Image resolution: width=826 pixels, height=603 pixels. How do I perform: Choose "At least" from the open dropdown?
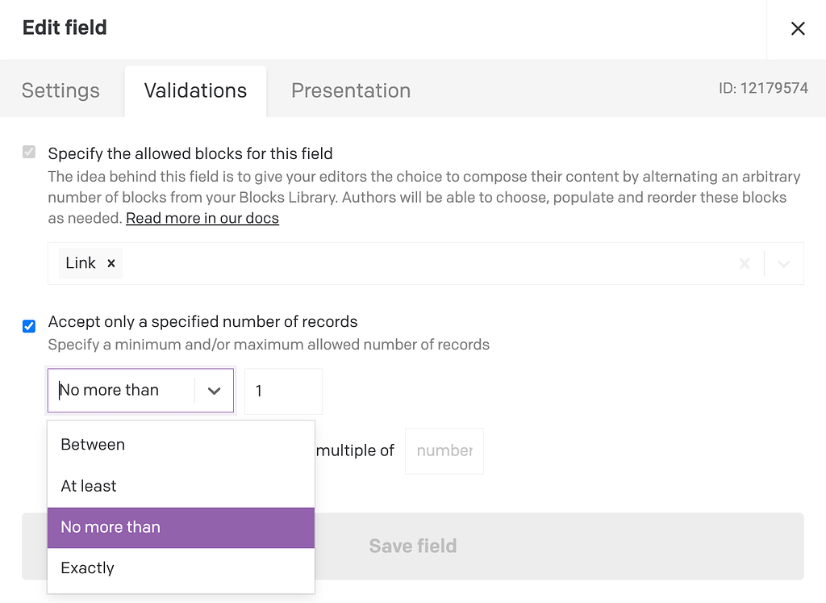point(88,485)
